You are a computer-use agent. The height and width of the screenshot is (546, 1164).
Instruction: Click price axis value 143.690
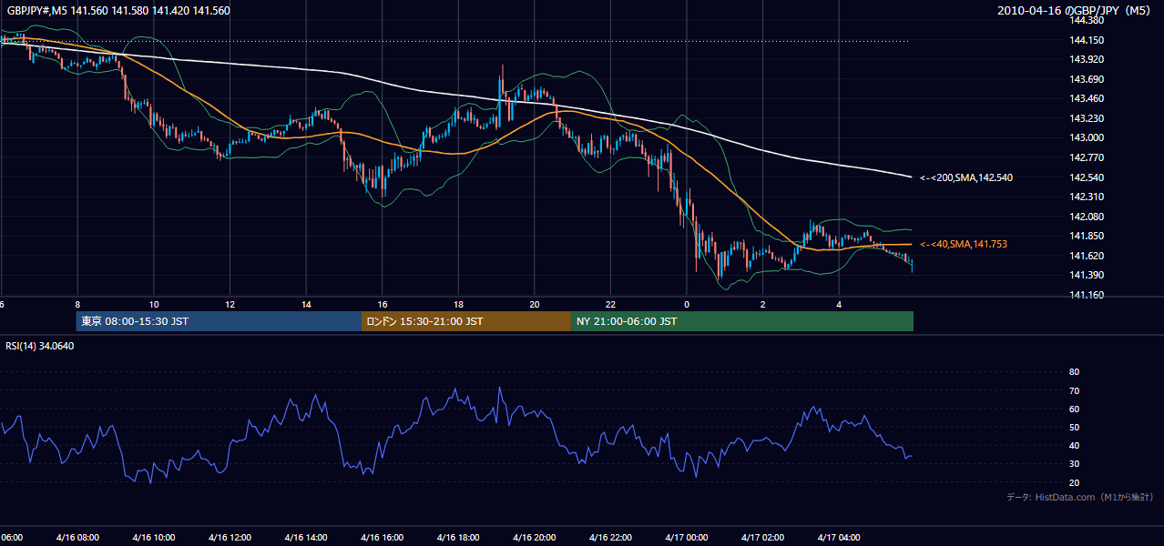1087,79
